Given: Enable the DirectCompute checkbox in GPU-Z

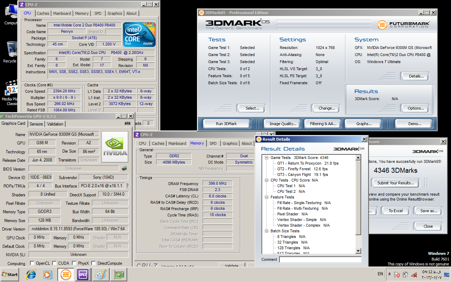Looking at the screenshot, I should pos(94,263).
